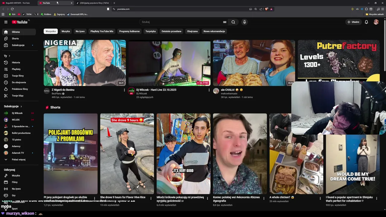Click the search magnifier button

pos(233,22)
